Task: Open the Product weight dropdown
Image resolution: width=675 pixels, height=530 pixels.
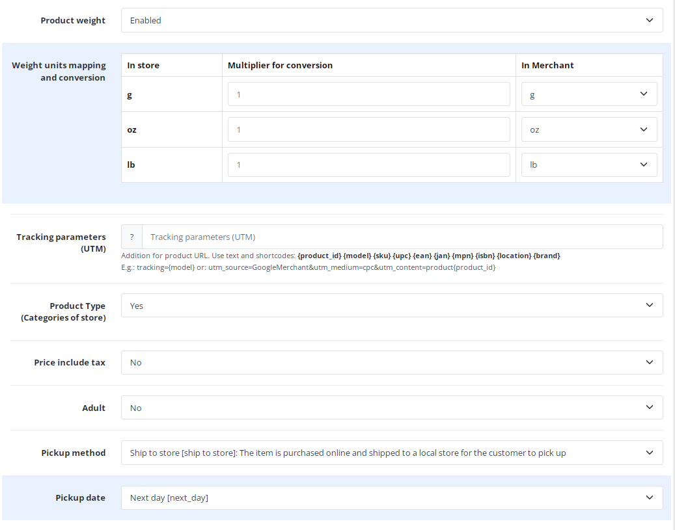Action: (x=392, y=20)
